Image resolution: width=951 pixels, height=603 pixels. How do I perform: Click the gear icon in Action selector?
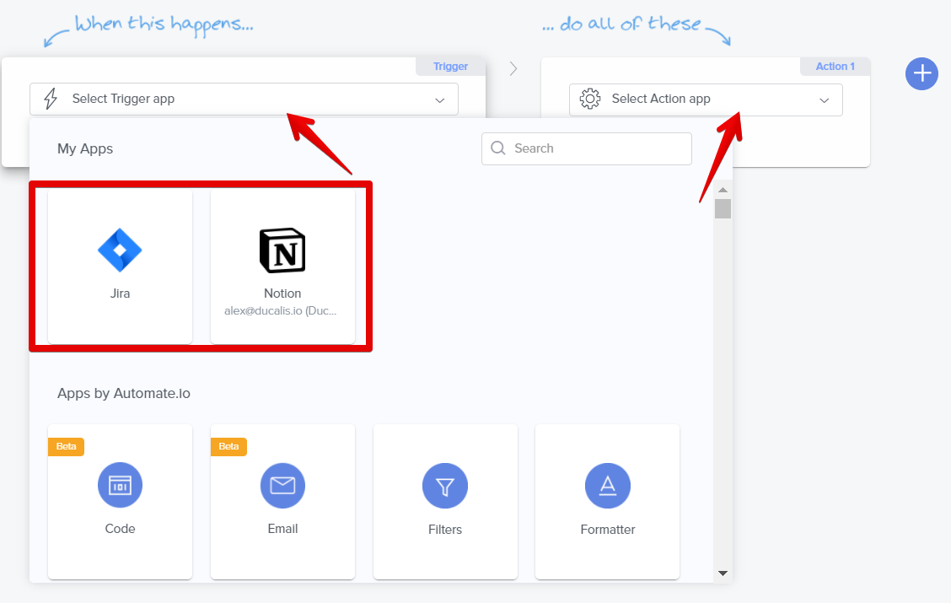590,99
